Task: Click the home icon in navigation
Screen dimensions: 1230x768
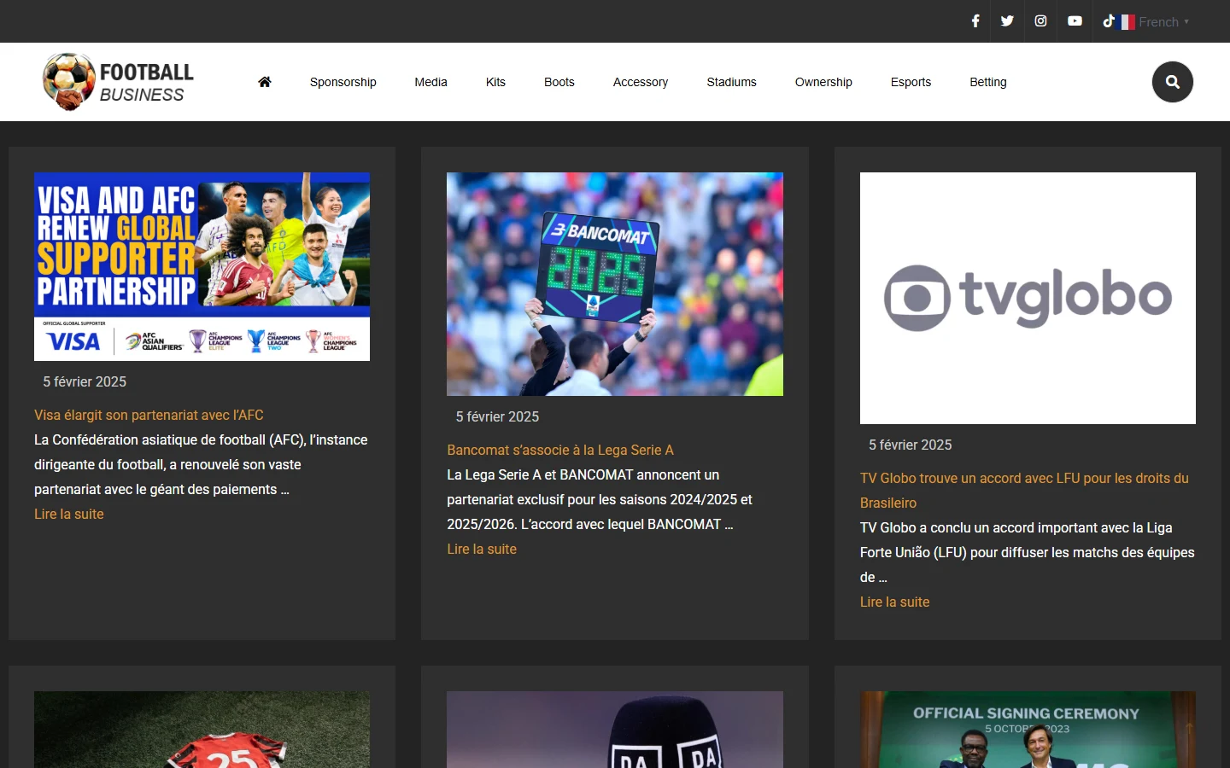Action: pyautogui.click(x=265, y=82)
